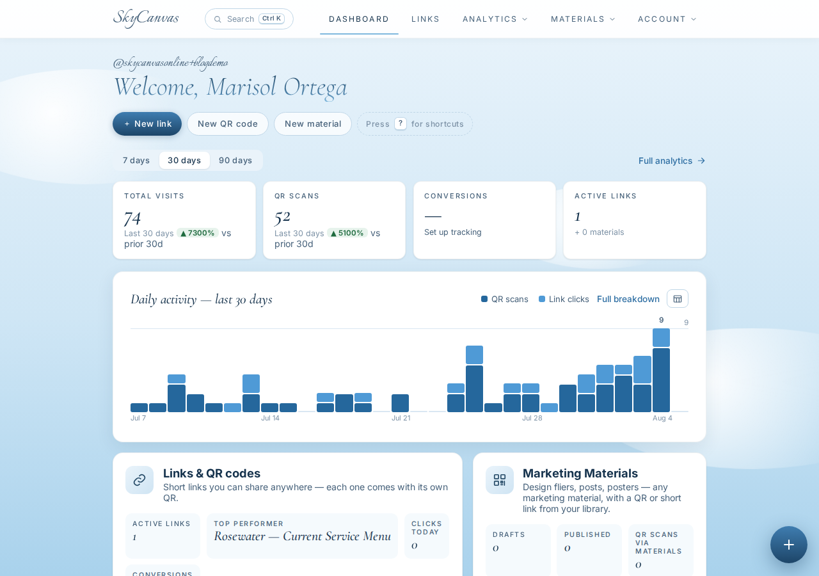Click the Clicks Today tile
819x576 pixels.
click(427, 536)
